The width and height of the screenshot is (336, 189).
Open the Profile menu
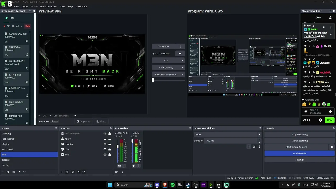[34, 6]
